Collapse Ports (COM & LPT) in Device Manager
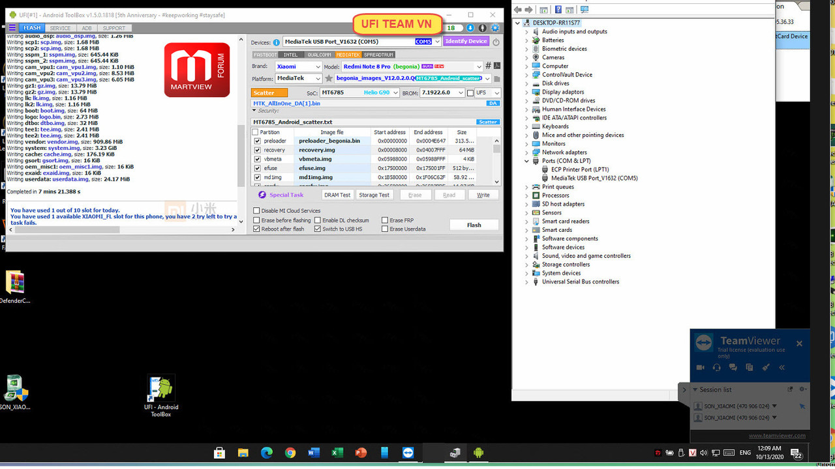 pos(527,161)
